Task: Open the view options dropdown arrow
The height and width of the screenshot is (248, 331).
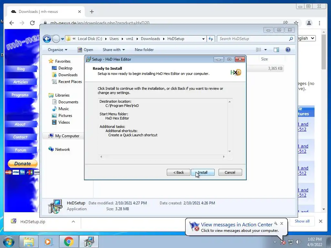Action: [266, 50]
